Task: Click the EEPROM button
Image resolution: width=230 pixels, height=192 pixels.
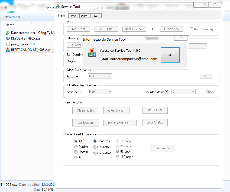Action: click(x=106, y=29)
